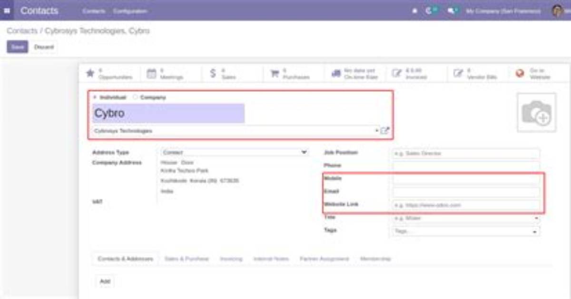Click the Go to Website globe button
Screen dimensions: 571x299
click(x=538, y=73)
